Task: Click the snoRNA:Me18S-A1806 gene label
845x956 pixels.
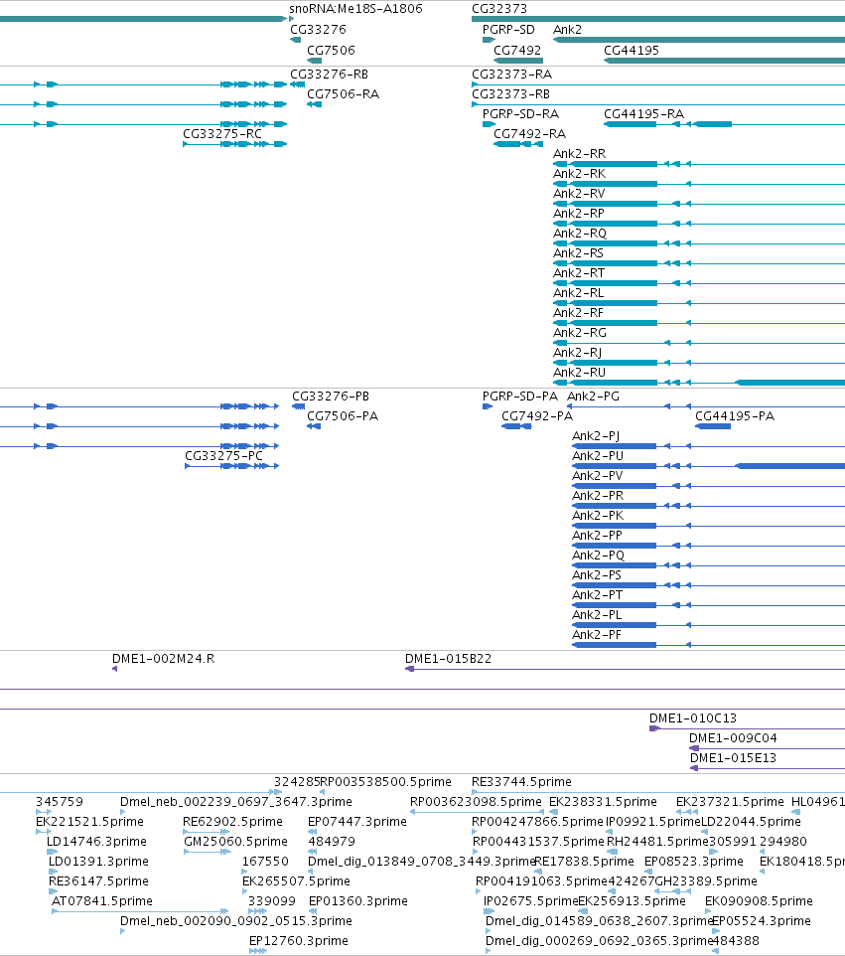Action: (x=355, y=9)
